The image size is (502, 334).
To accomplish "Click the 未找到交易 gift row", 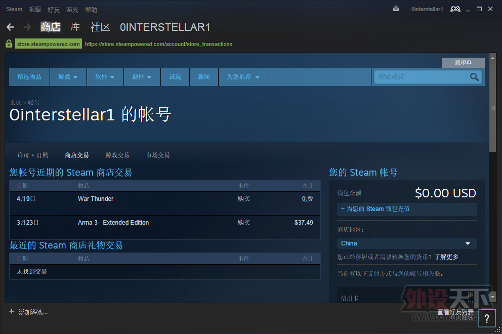I will point(165,272).
